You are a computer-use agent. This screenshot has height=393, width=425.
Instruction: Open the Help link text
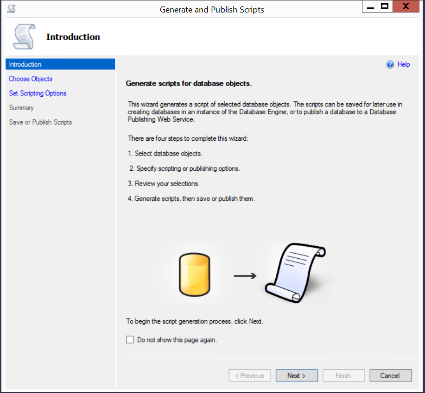point(403,64)
